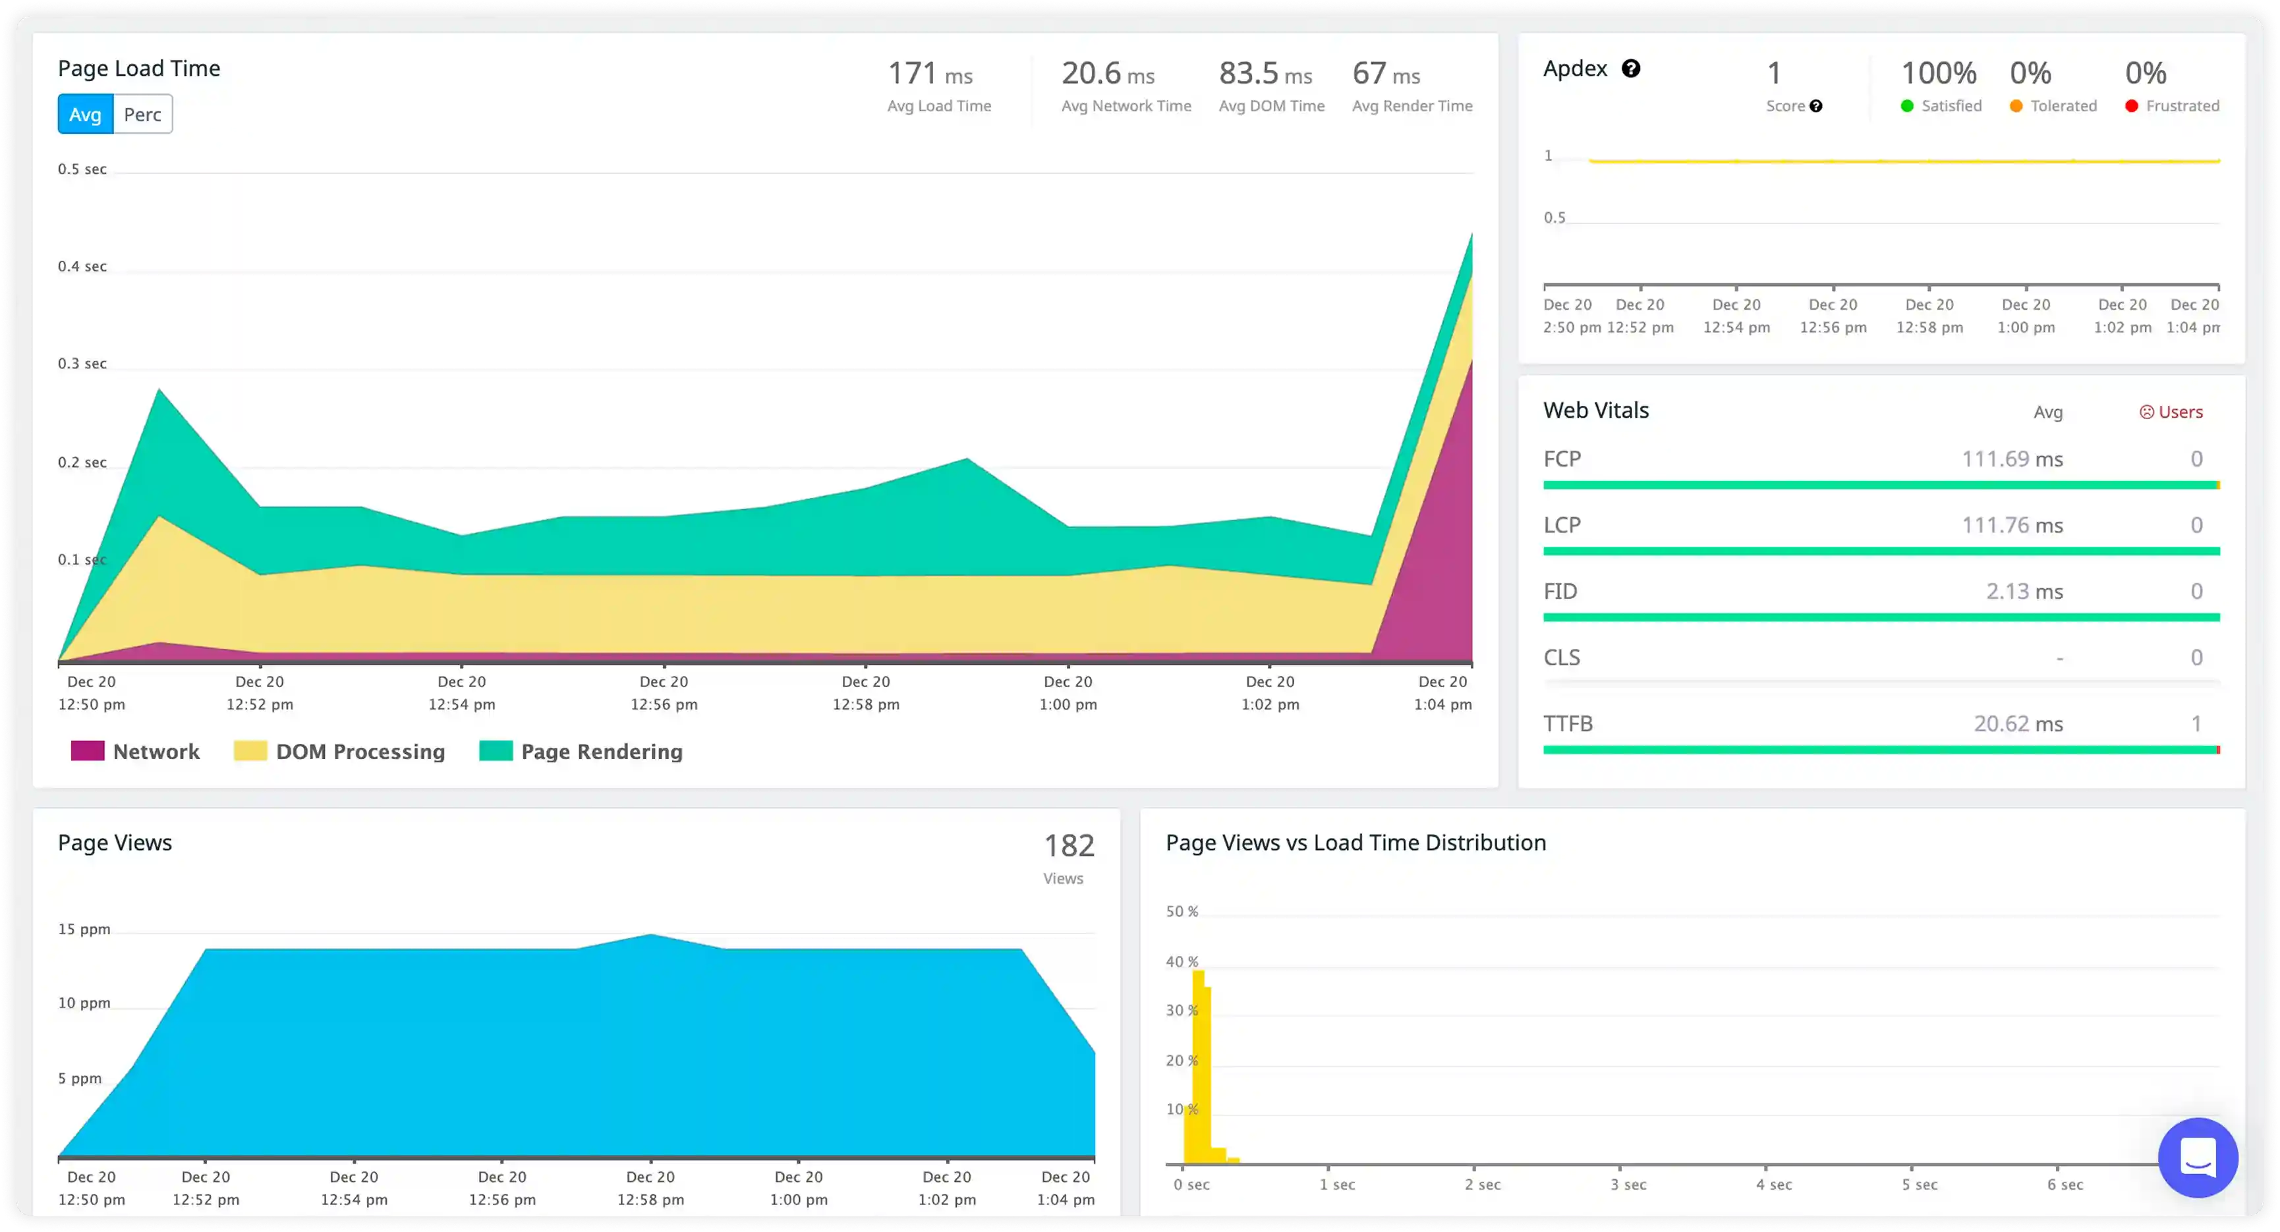Click the green Satisfied status dot
The width and height of the screenshot is (2280, 1232).
(1908, 106)
